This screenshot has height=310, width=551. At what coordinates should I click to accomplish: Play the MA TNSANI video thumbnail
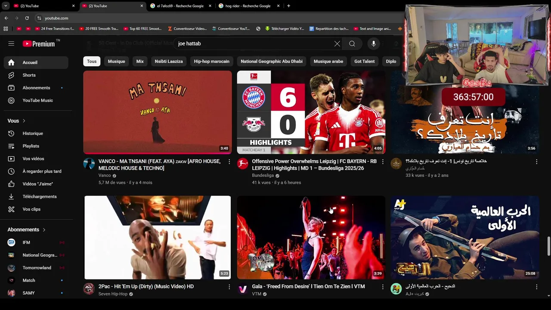158,112
